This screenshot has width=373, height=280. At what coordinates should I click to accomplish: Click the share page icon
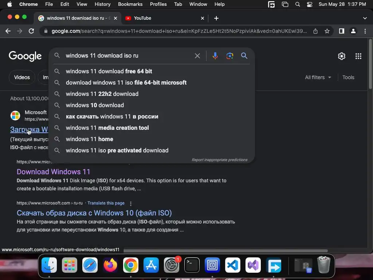tap(315, 31)
